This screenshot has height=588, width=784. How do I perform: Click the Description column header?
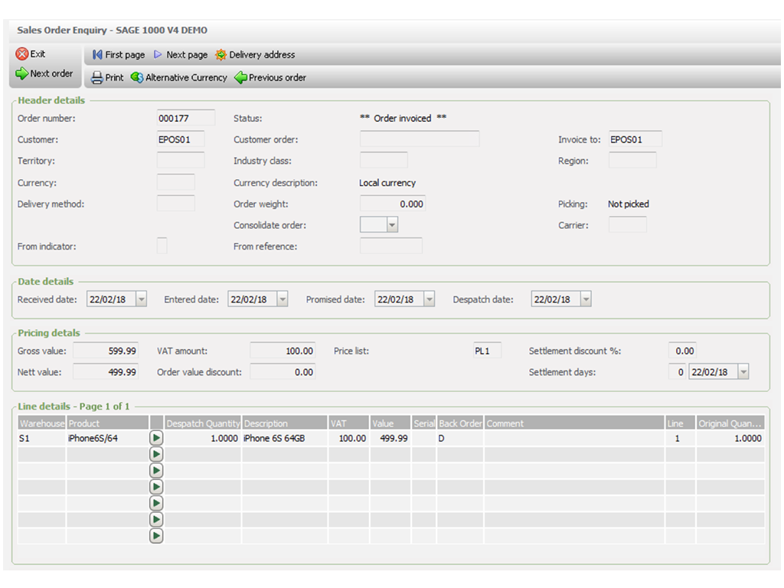(285, 423)
